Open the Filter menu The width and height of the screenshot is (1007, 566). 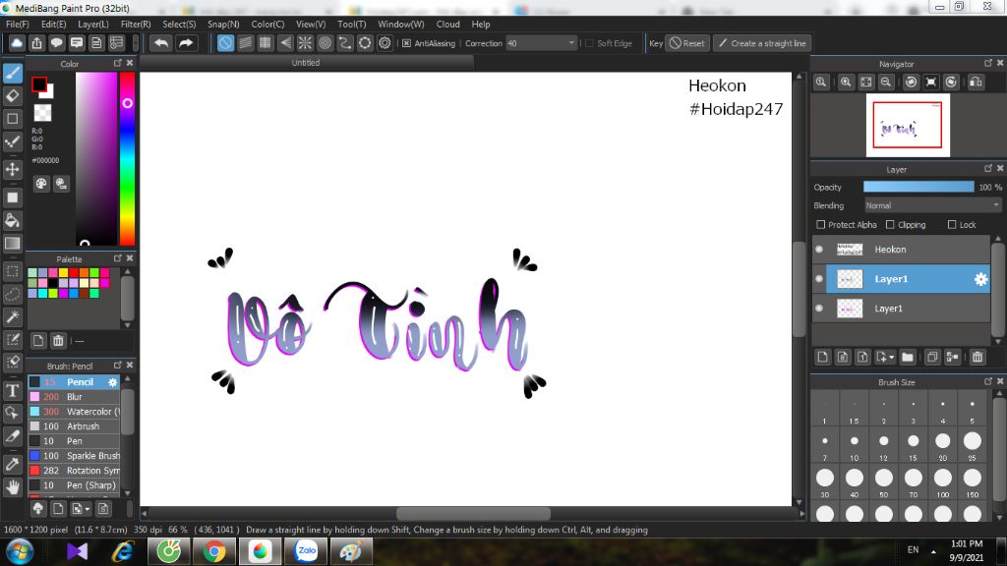[x=136, y=24]
